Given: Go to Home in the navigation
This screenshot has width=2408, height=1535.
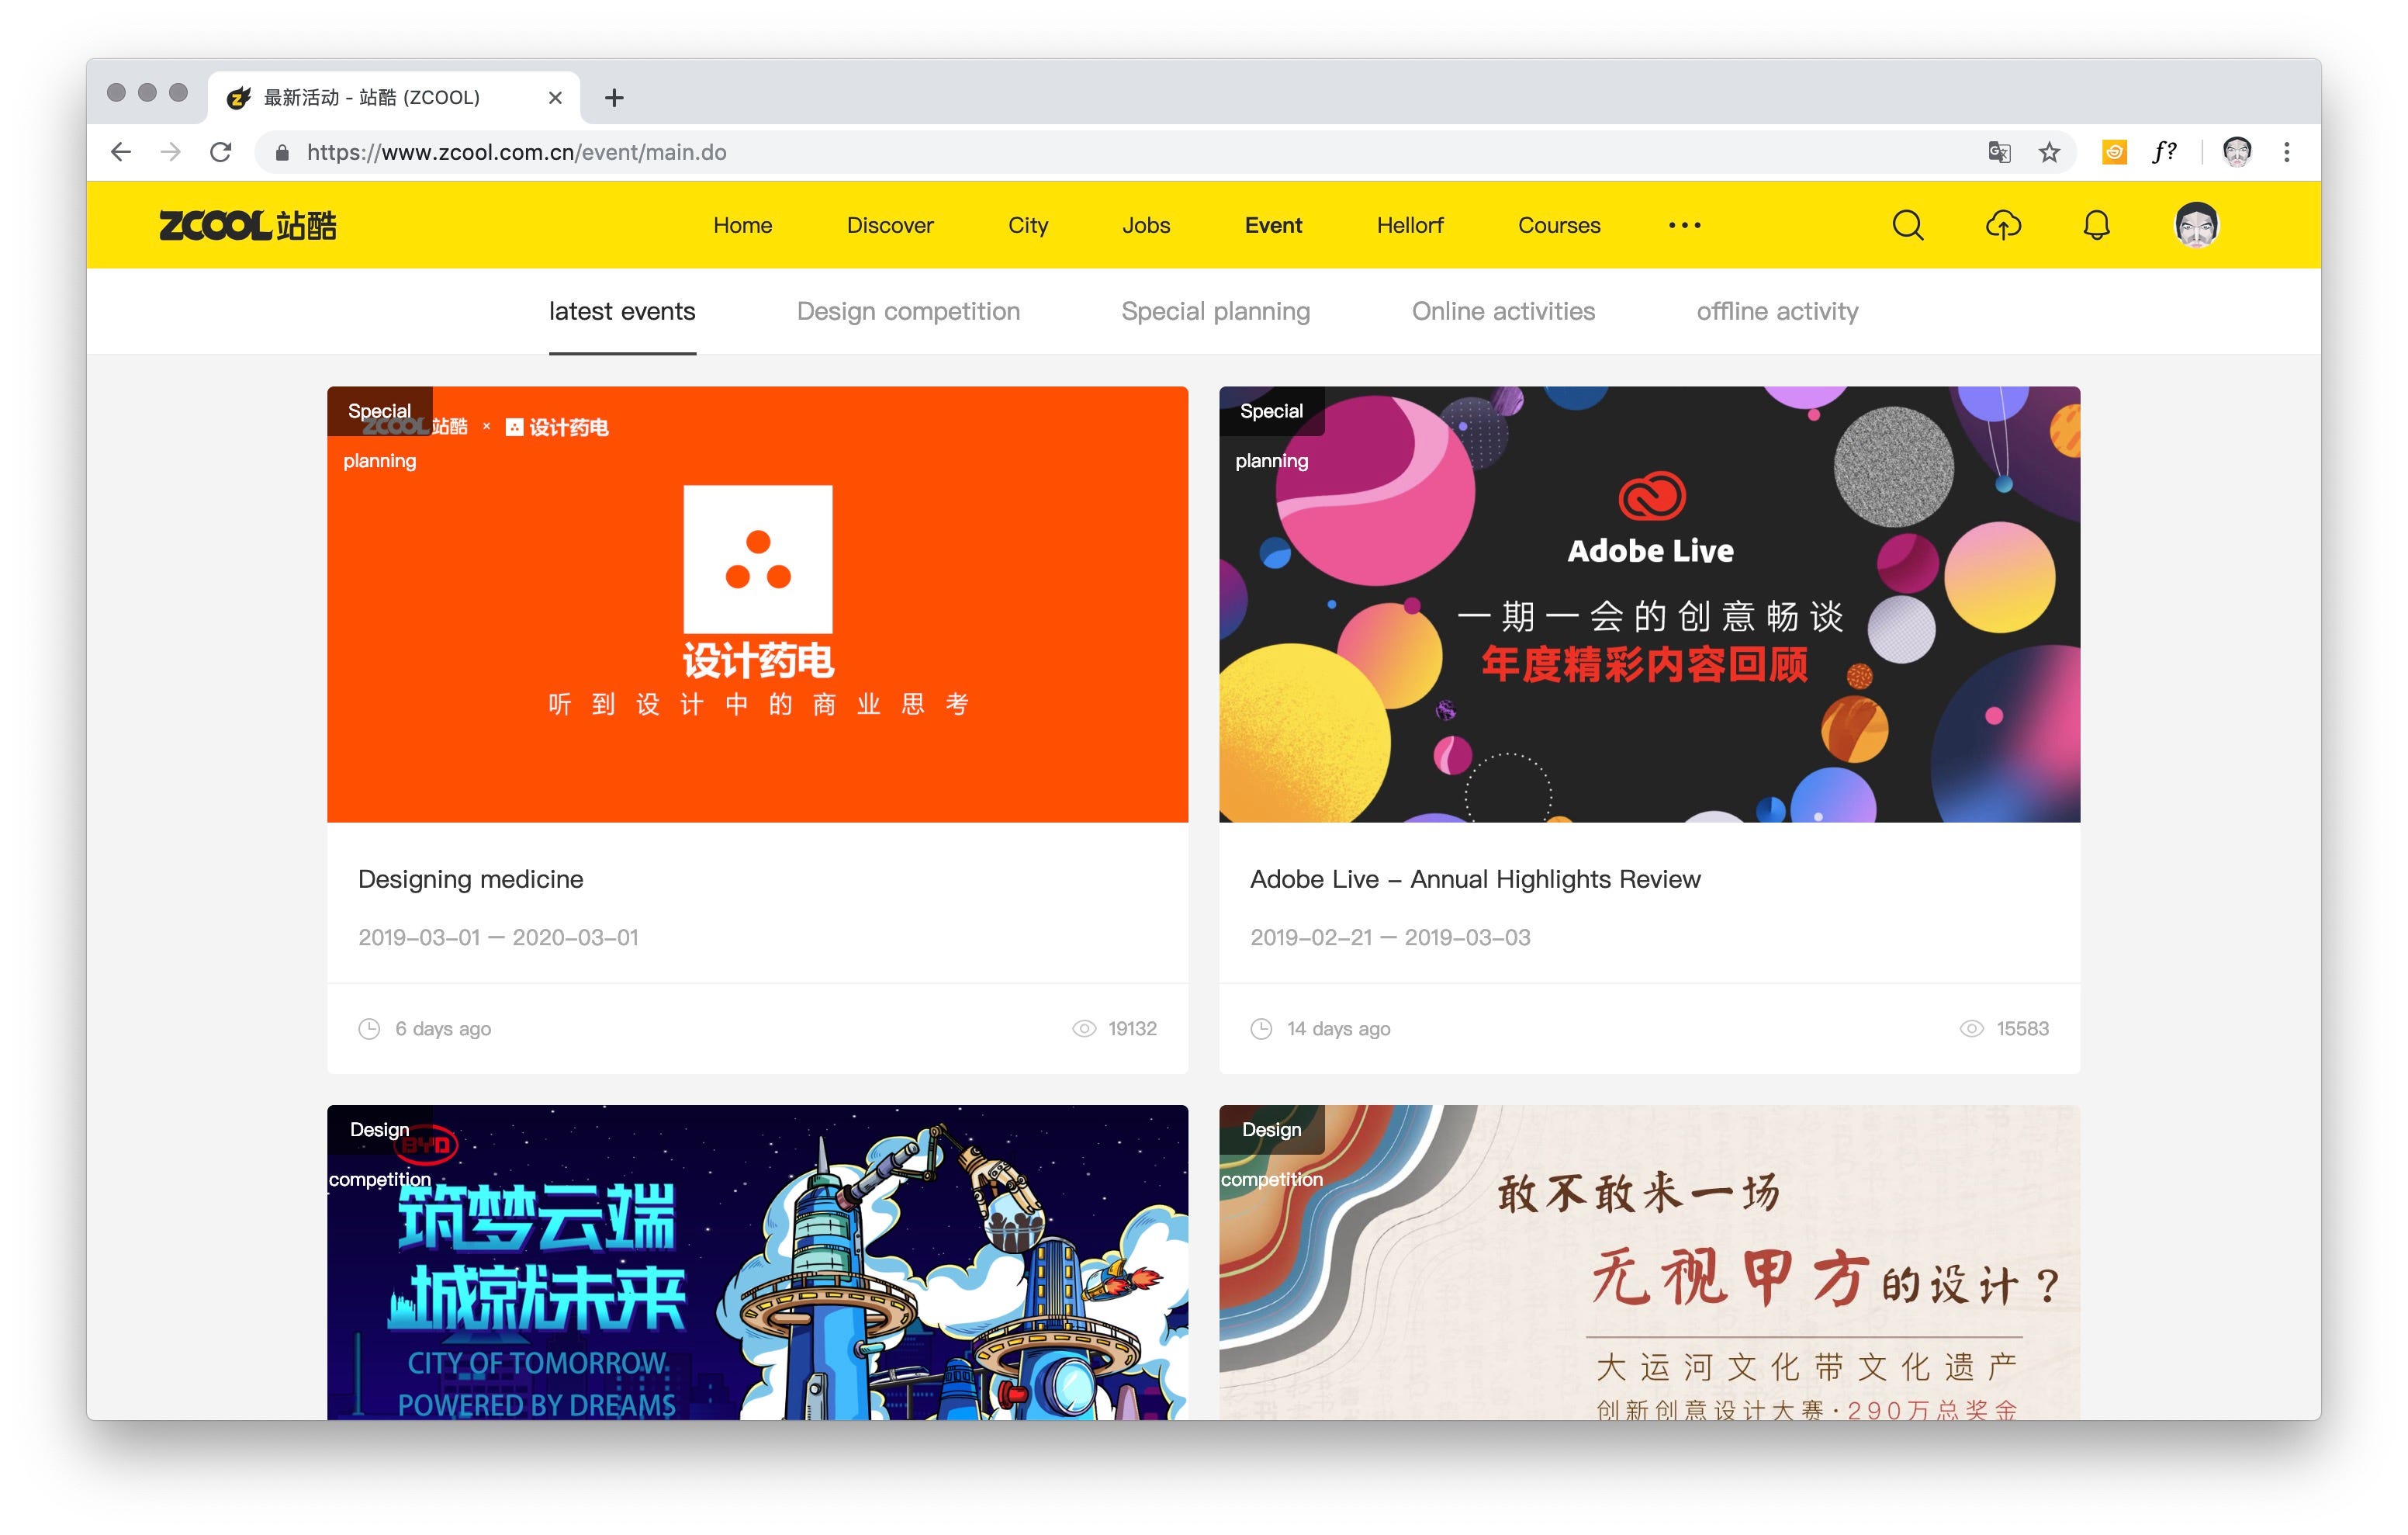Looking at the screenshot, I should coord(742,225).
